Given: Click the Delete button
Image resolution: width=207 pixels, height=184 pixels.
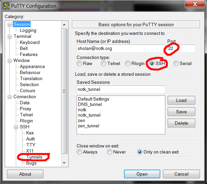Looking at the screenshot, I should (181, 123).
